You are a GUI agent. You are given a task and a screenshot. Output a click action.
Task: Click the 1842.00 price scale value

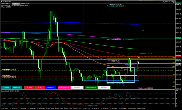click(179, 19)
